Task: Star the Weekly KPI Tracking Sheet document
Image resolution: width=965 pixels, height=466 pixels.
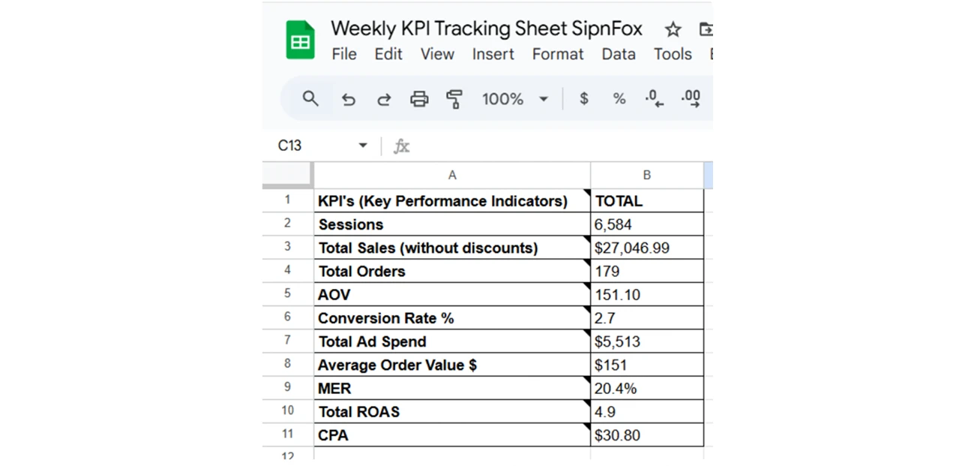Action: coord(673,29)
